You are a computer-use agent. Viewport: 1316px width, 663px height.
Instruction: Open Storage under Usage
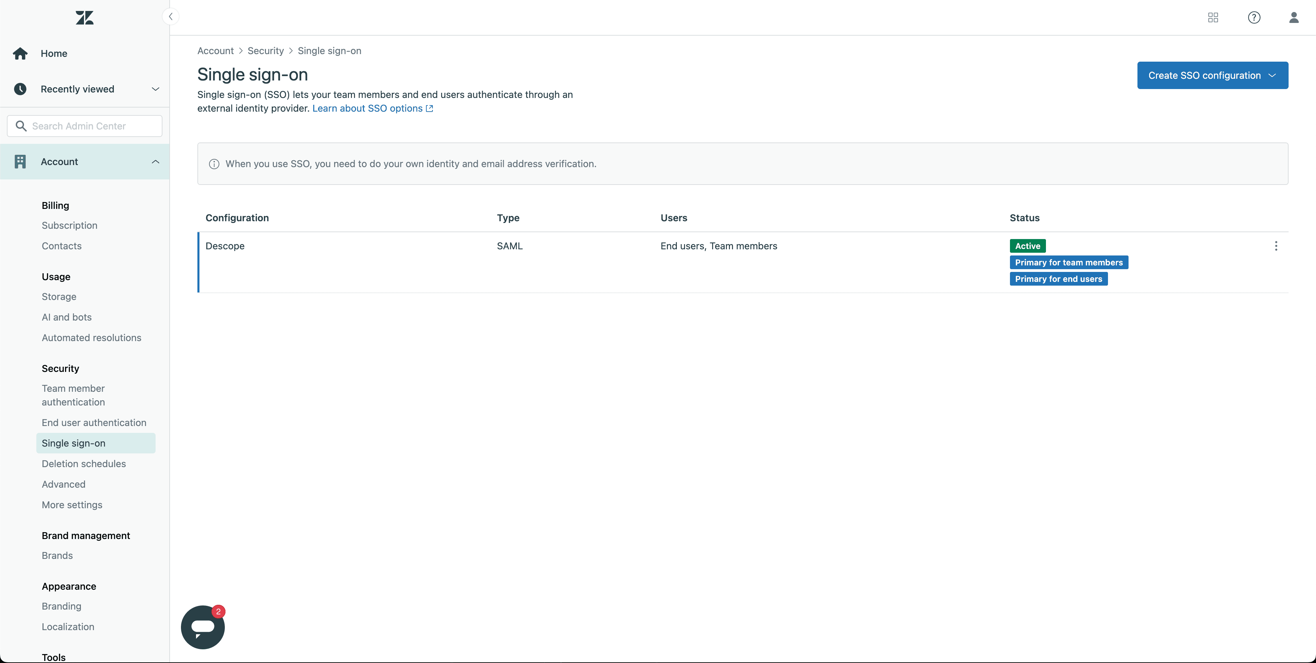[59, 297]
